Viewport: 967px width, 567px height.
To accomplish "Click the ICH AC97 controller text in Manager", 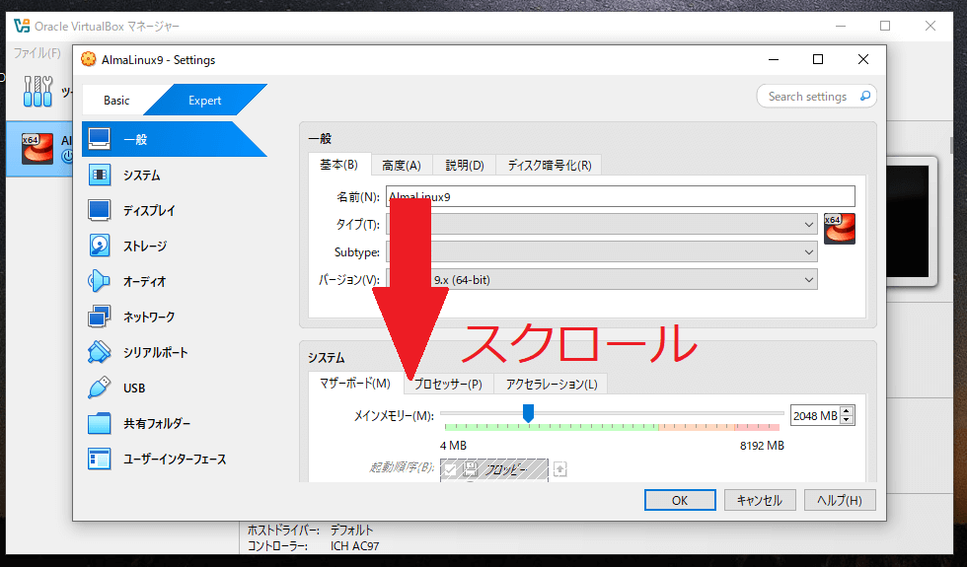I will [x=354, y=546].
